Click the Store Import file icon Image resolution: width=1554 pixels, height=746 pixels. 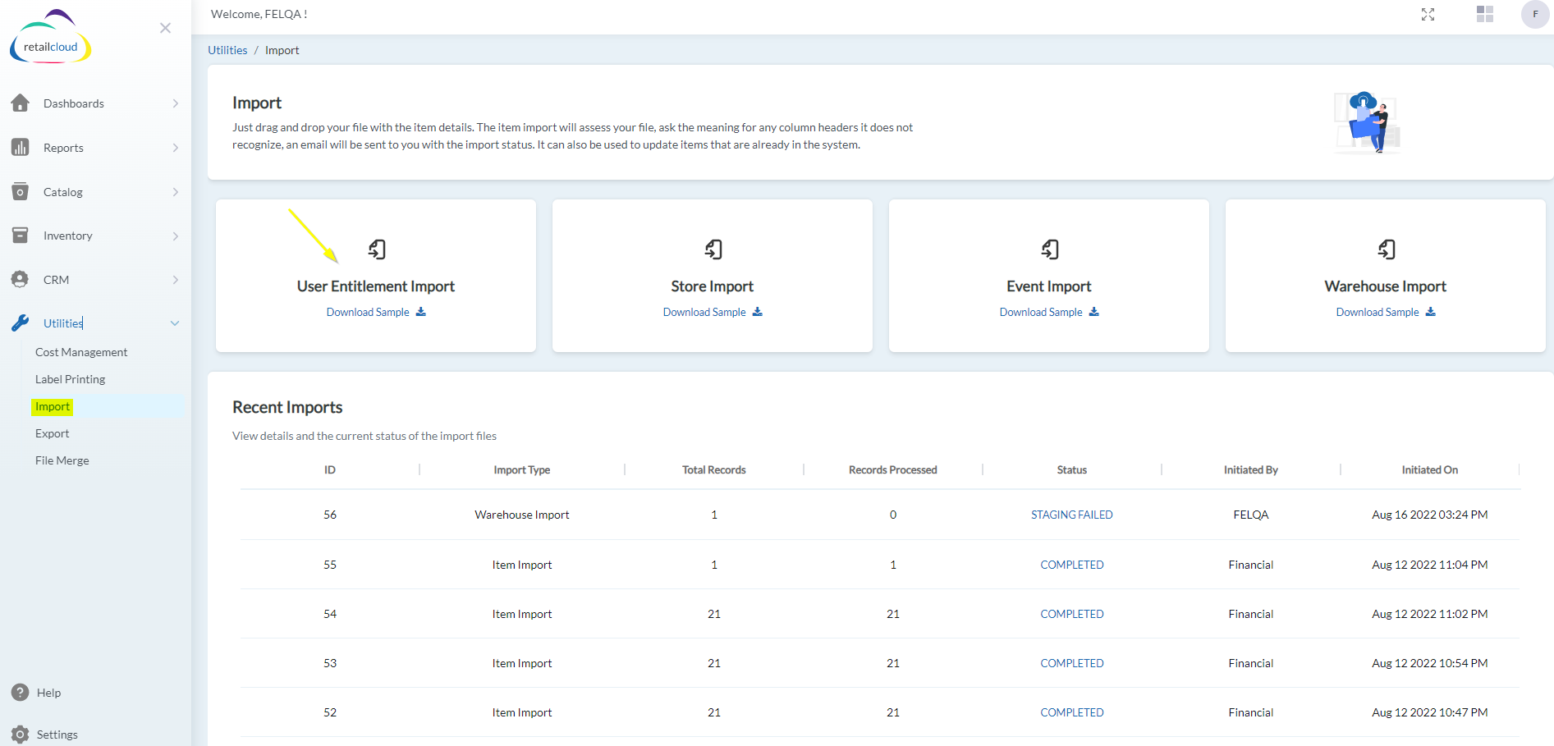[713, 249]
